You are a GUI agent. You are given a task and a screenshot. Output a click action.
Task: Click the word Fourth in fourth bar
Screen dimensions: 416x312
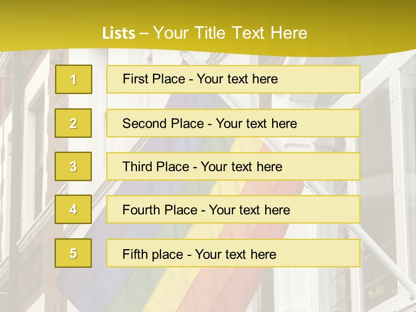click(140, 210)
